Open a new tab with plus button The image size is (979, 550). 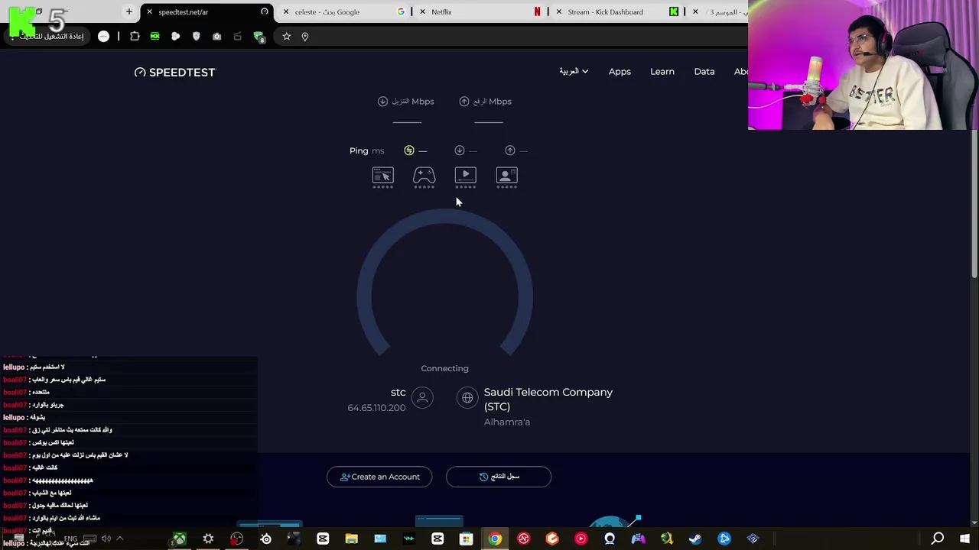128,11
